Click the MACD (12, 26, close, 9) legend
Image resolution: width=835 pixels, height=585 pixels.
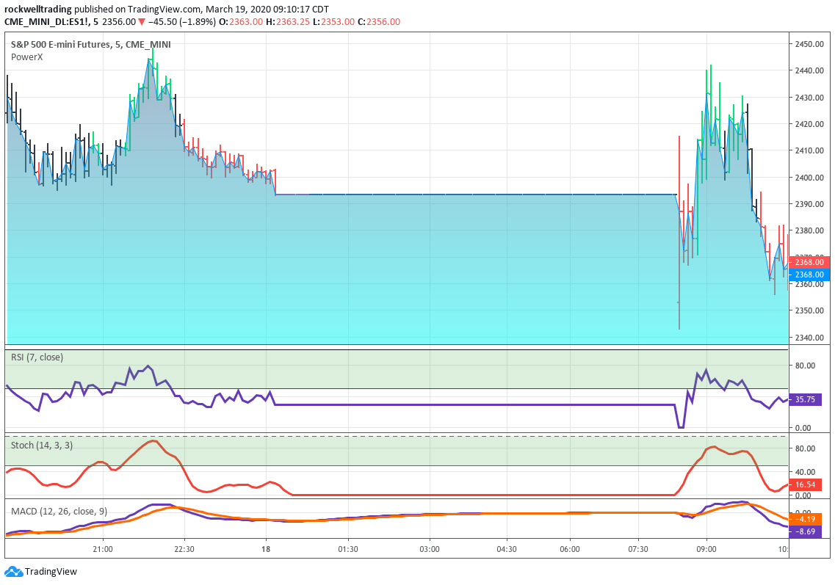point(59,512)
